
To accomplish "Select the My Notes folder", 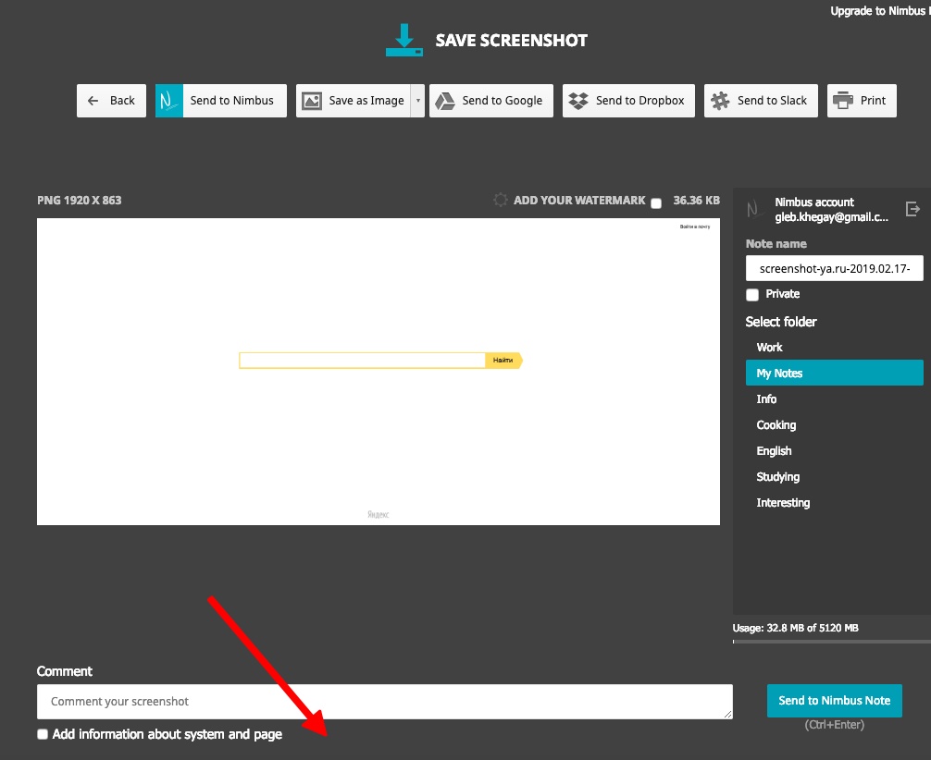I will (834, 374).
